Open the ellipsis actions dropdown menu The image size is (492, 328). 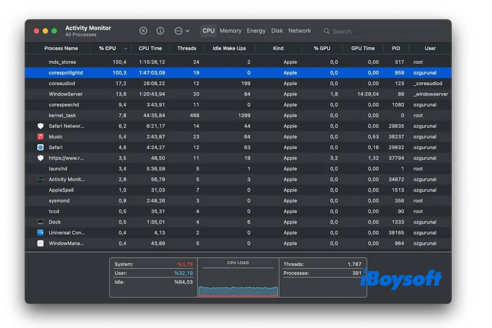182,31
